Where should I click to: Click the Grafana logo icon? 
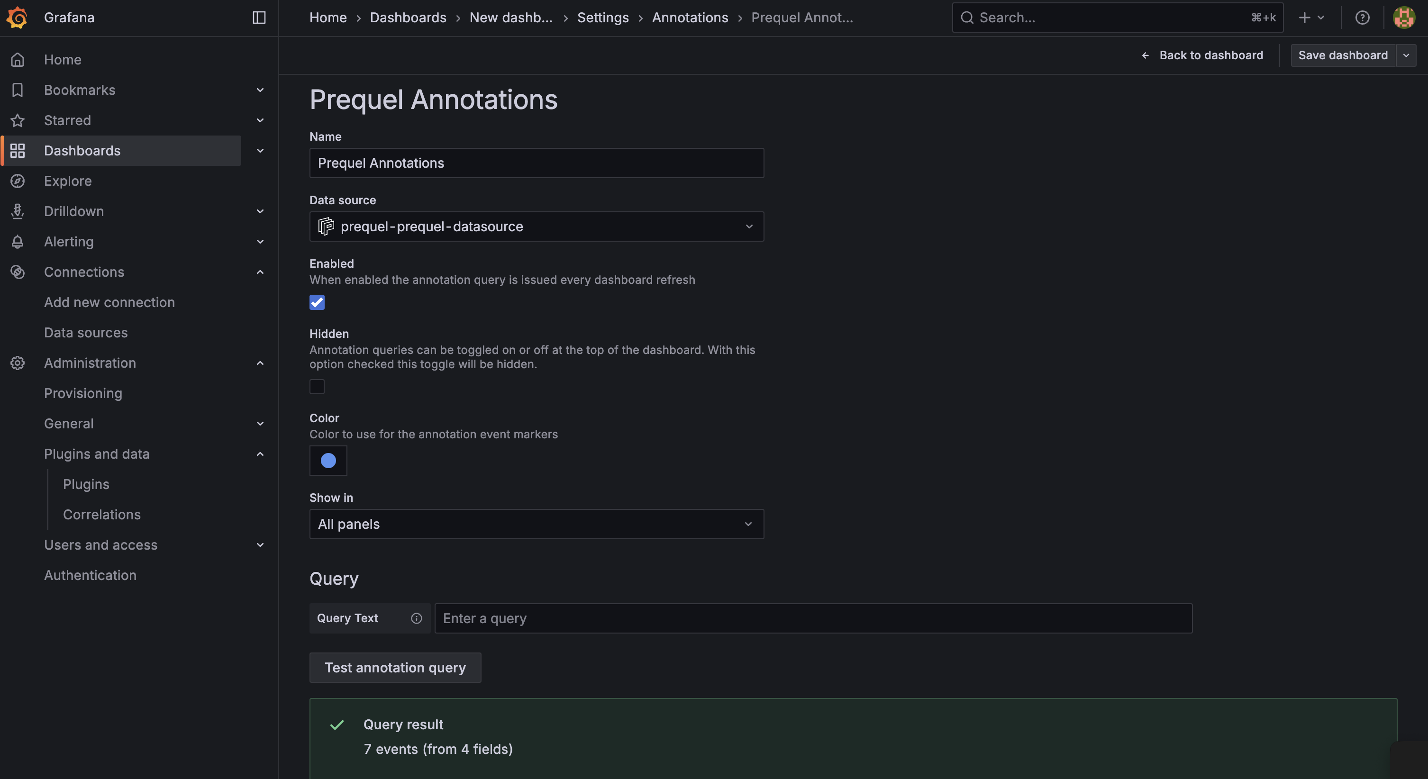[x=17, y=17]
